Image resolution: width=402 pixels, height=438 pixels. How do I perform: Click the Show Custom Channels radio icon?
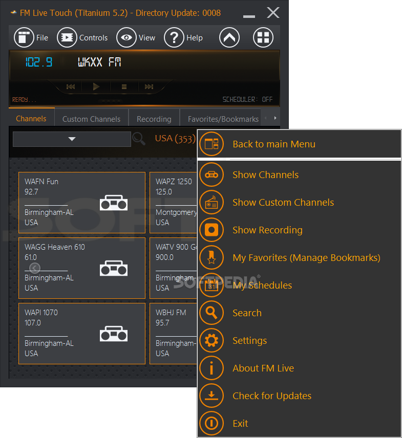(x=211, y=202)
